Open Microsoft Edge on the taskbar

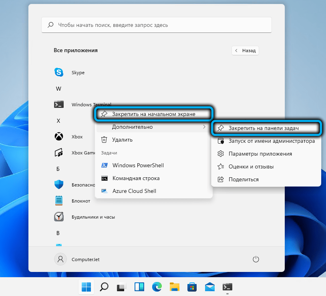(x=157, y=287)
